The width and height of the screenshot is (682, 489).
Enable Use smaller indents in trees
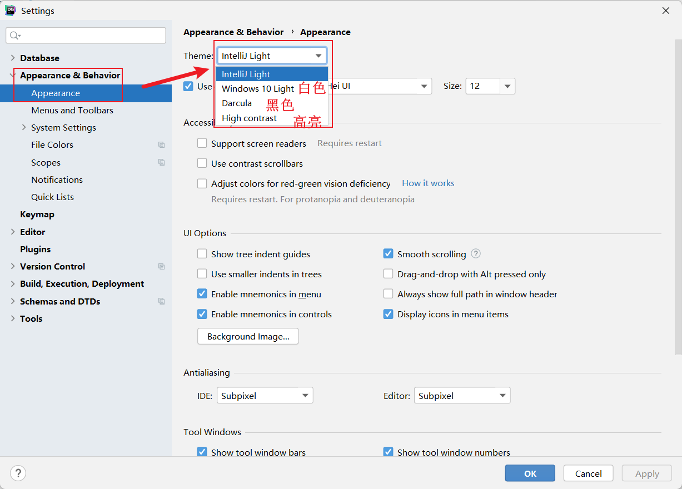coord(202,274)
